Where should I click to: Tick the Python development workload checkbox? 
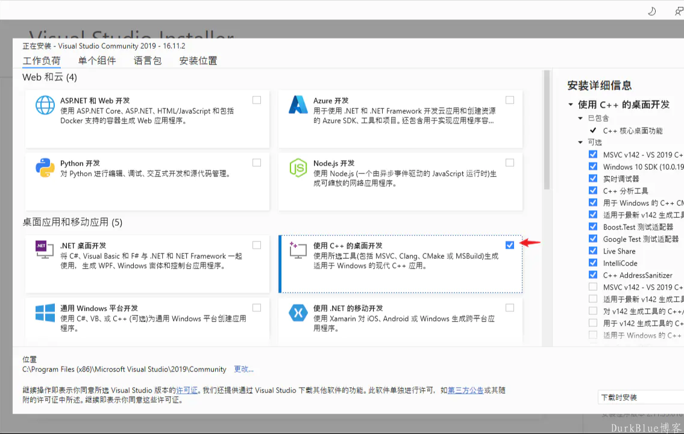click(257, 163)
